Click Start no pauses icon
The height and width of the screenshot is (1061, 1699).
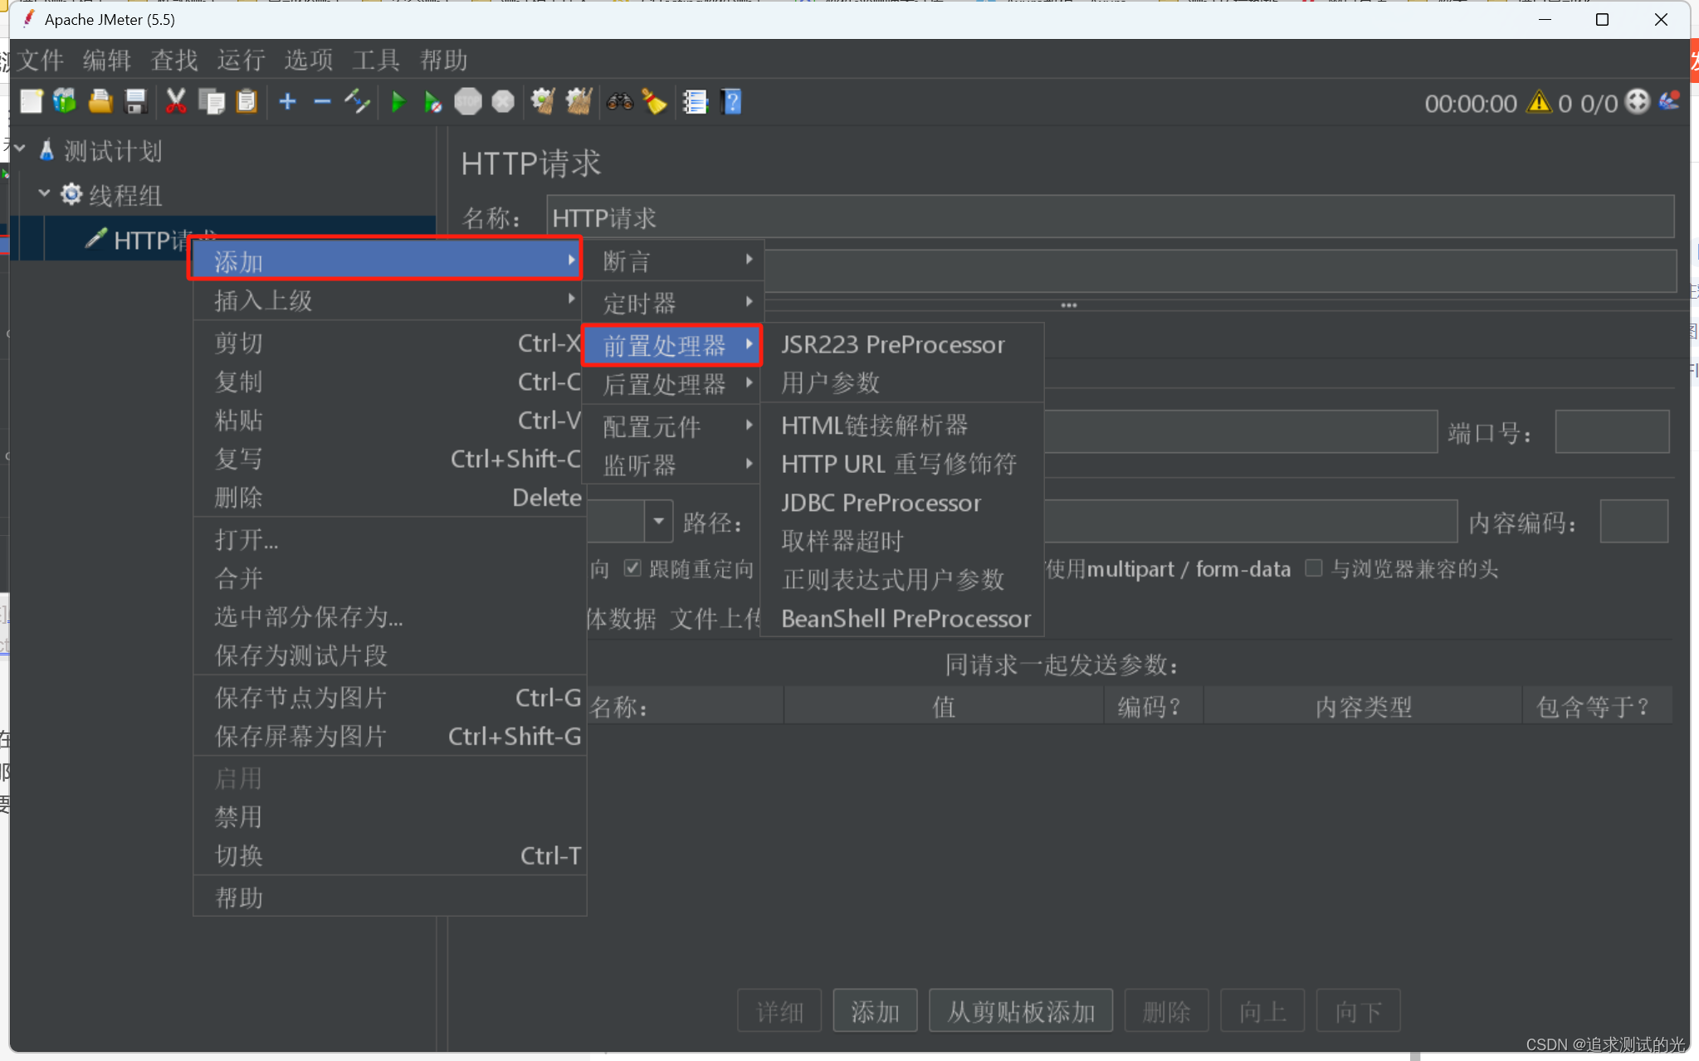coord(432,101)
